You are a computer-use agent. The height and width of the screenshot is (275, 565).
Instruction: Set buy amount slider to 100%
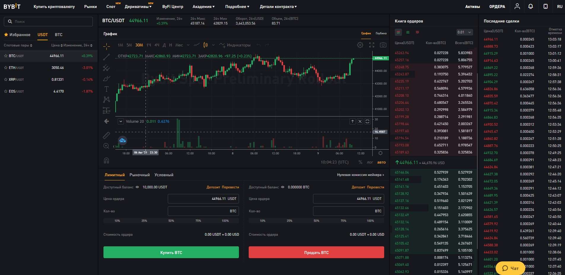coord(225,221)
